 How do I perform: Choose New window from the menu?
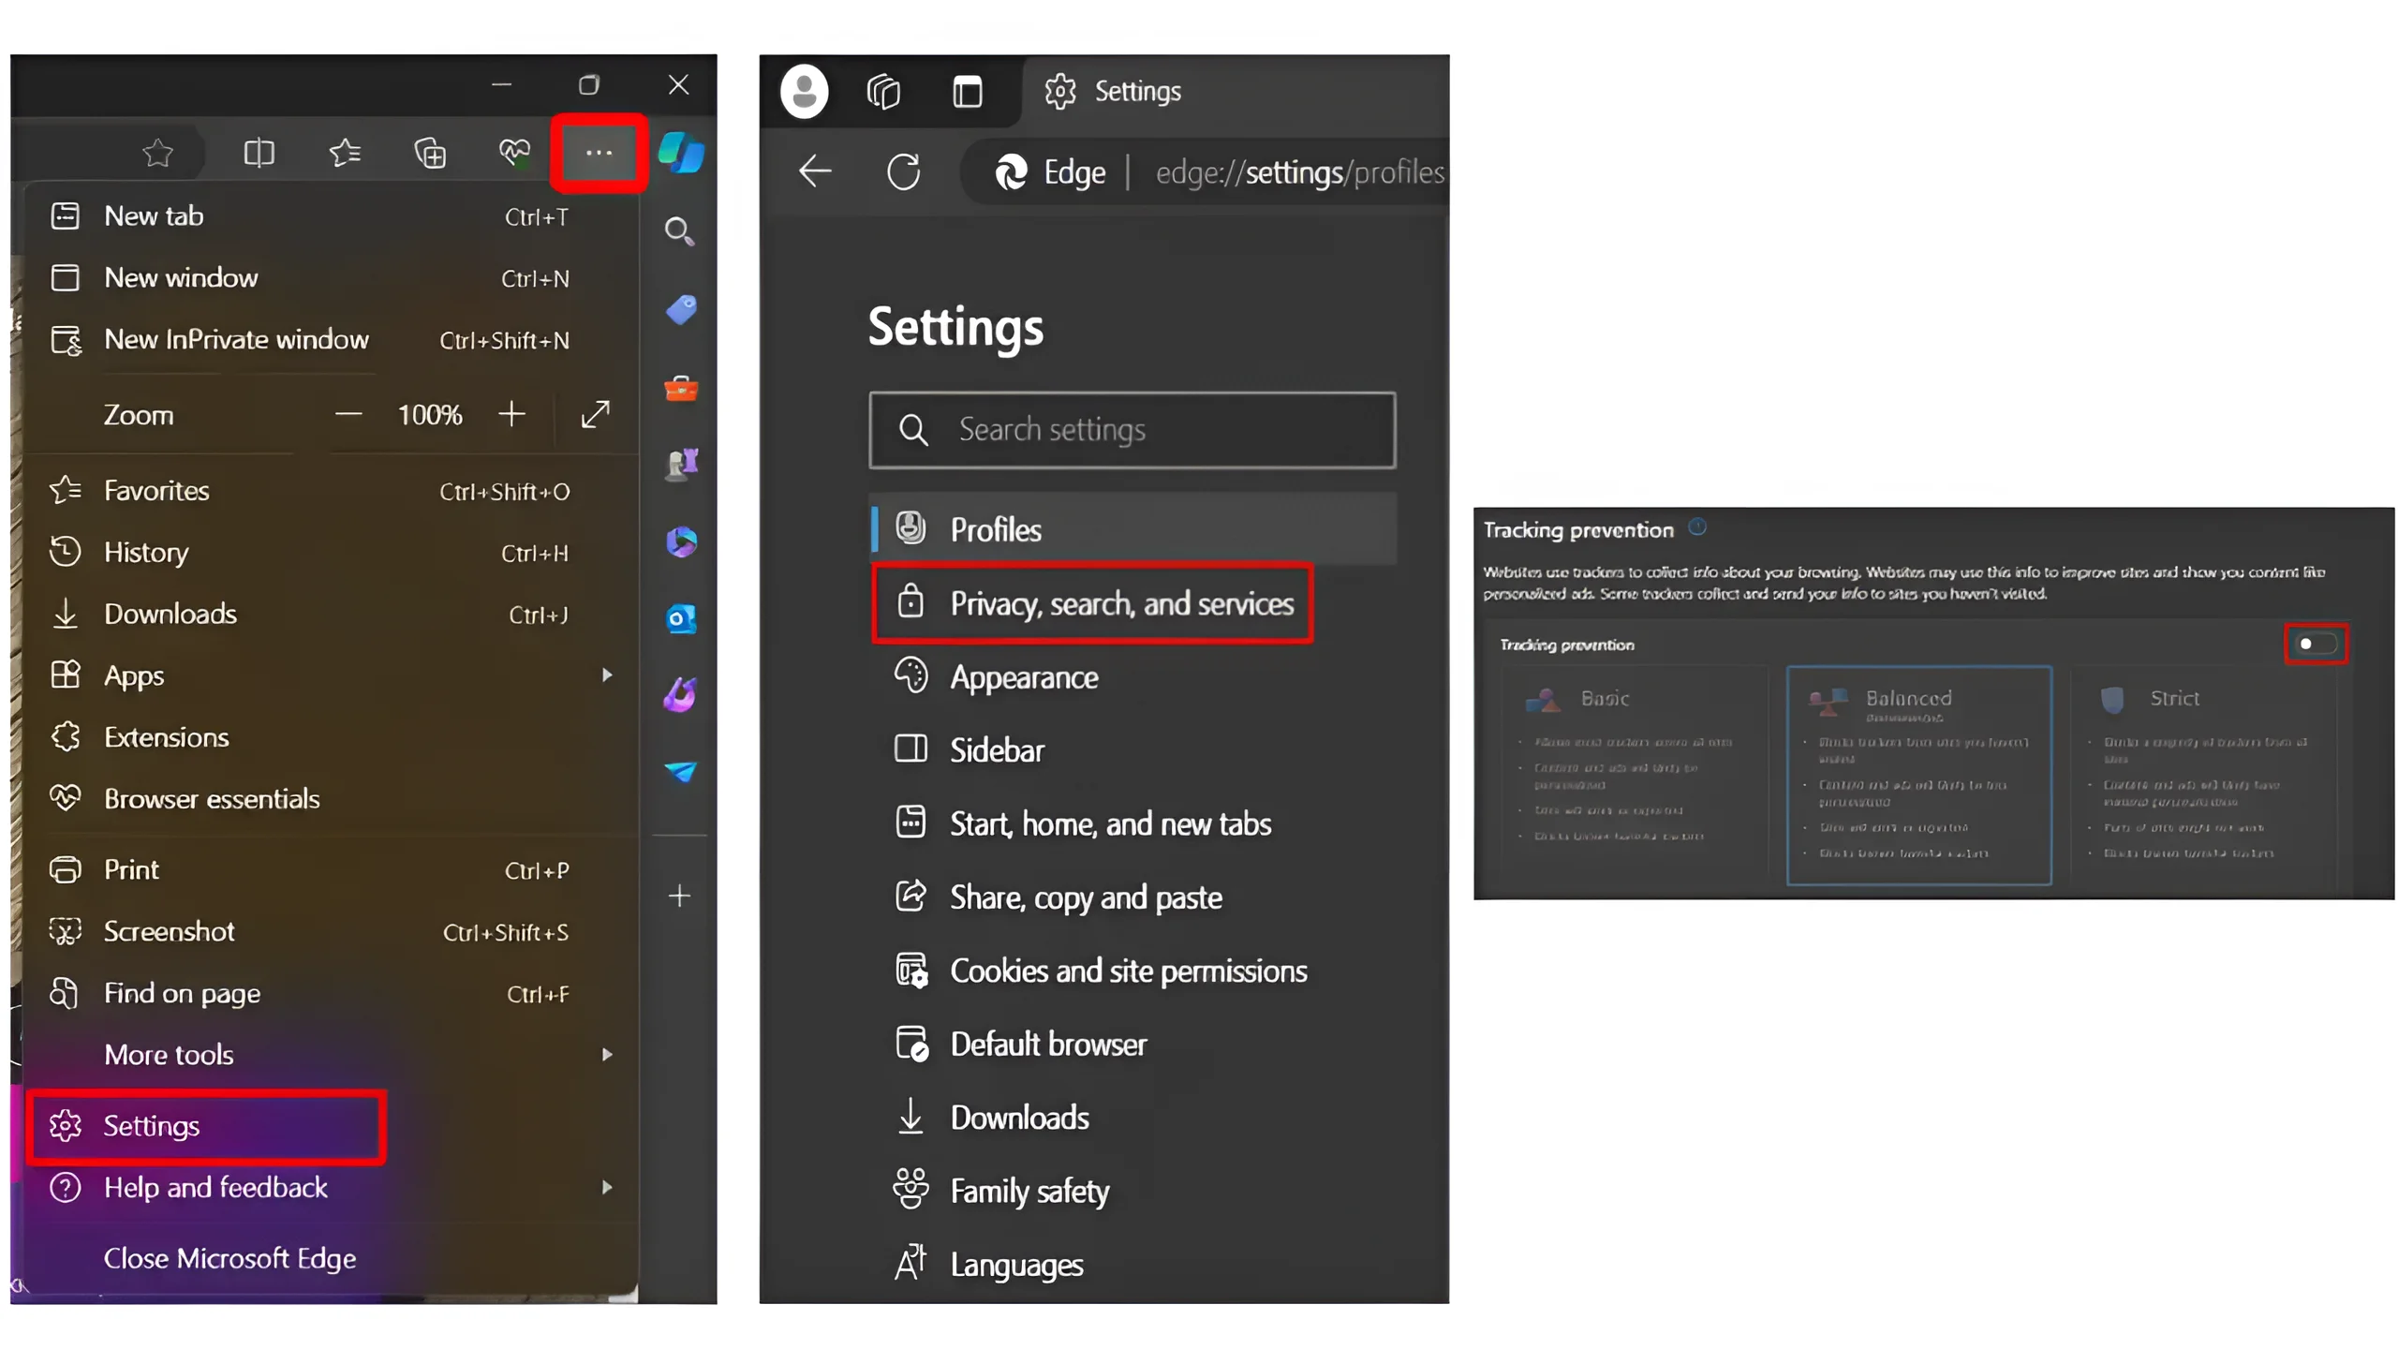coord(333,278)
